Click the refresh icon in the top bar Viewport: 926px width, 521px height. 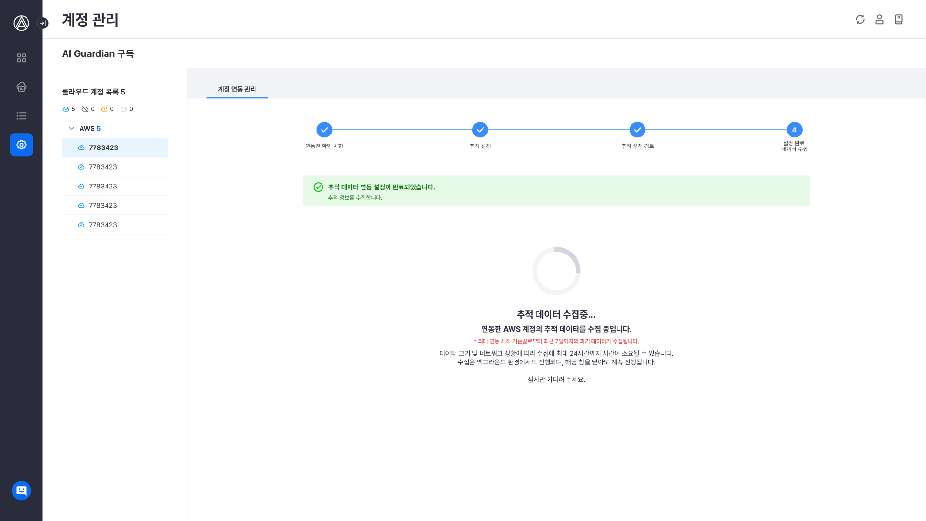click(x=860, y=19)
